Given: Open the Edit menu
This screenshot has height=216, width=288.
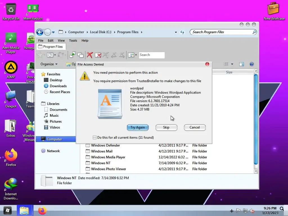Looking at the screenshot, I should 51,40.
